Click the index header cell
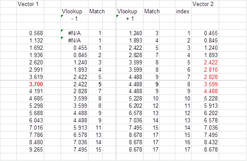The width and height of the screenshot is (247, 161). tap(183, 11)
